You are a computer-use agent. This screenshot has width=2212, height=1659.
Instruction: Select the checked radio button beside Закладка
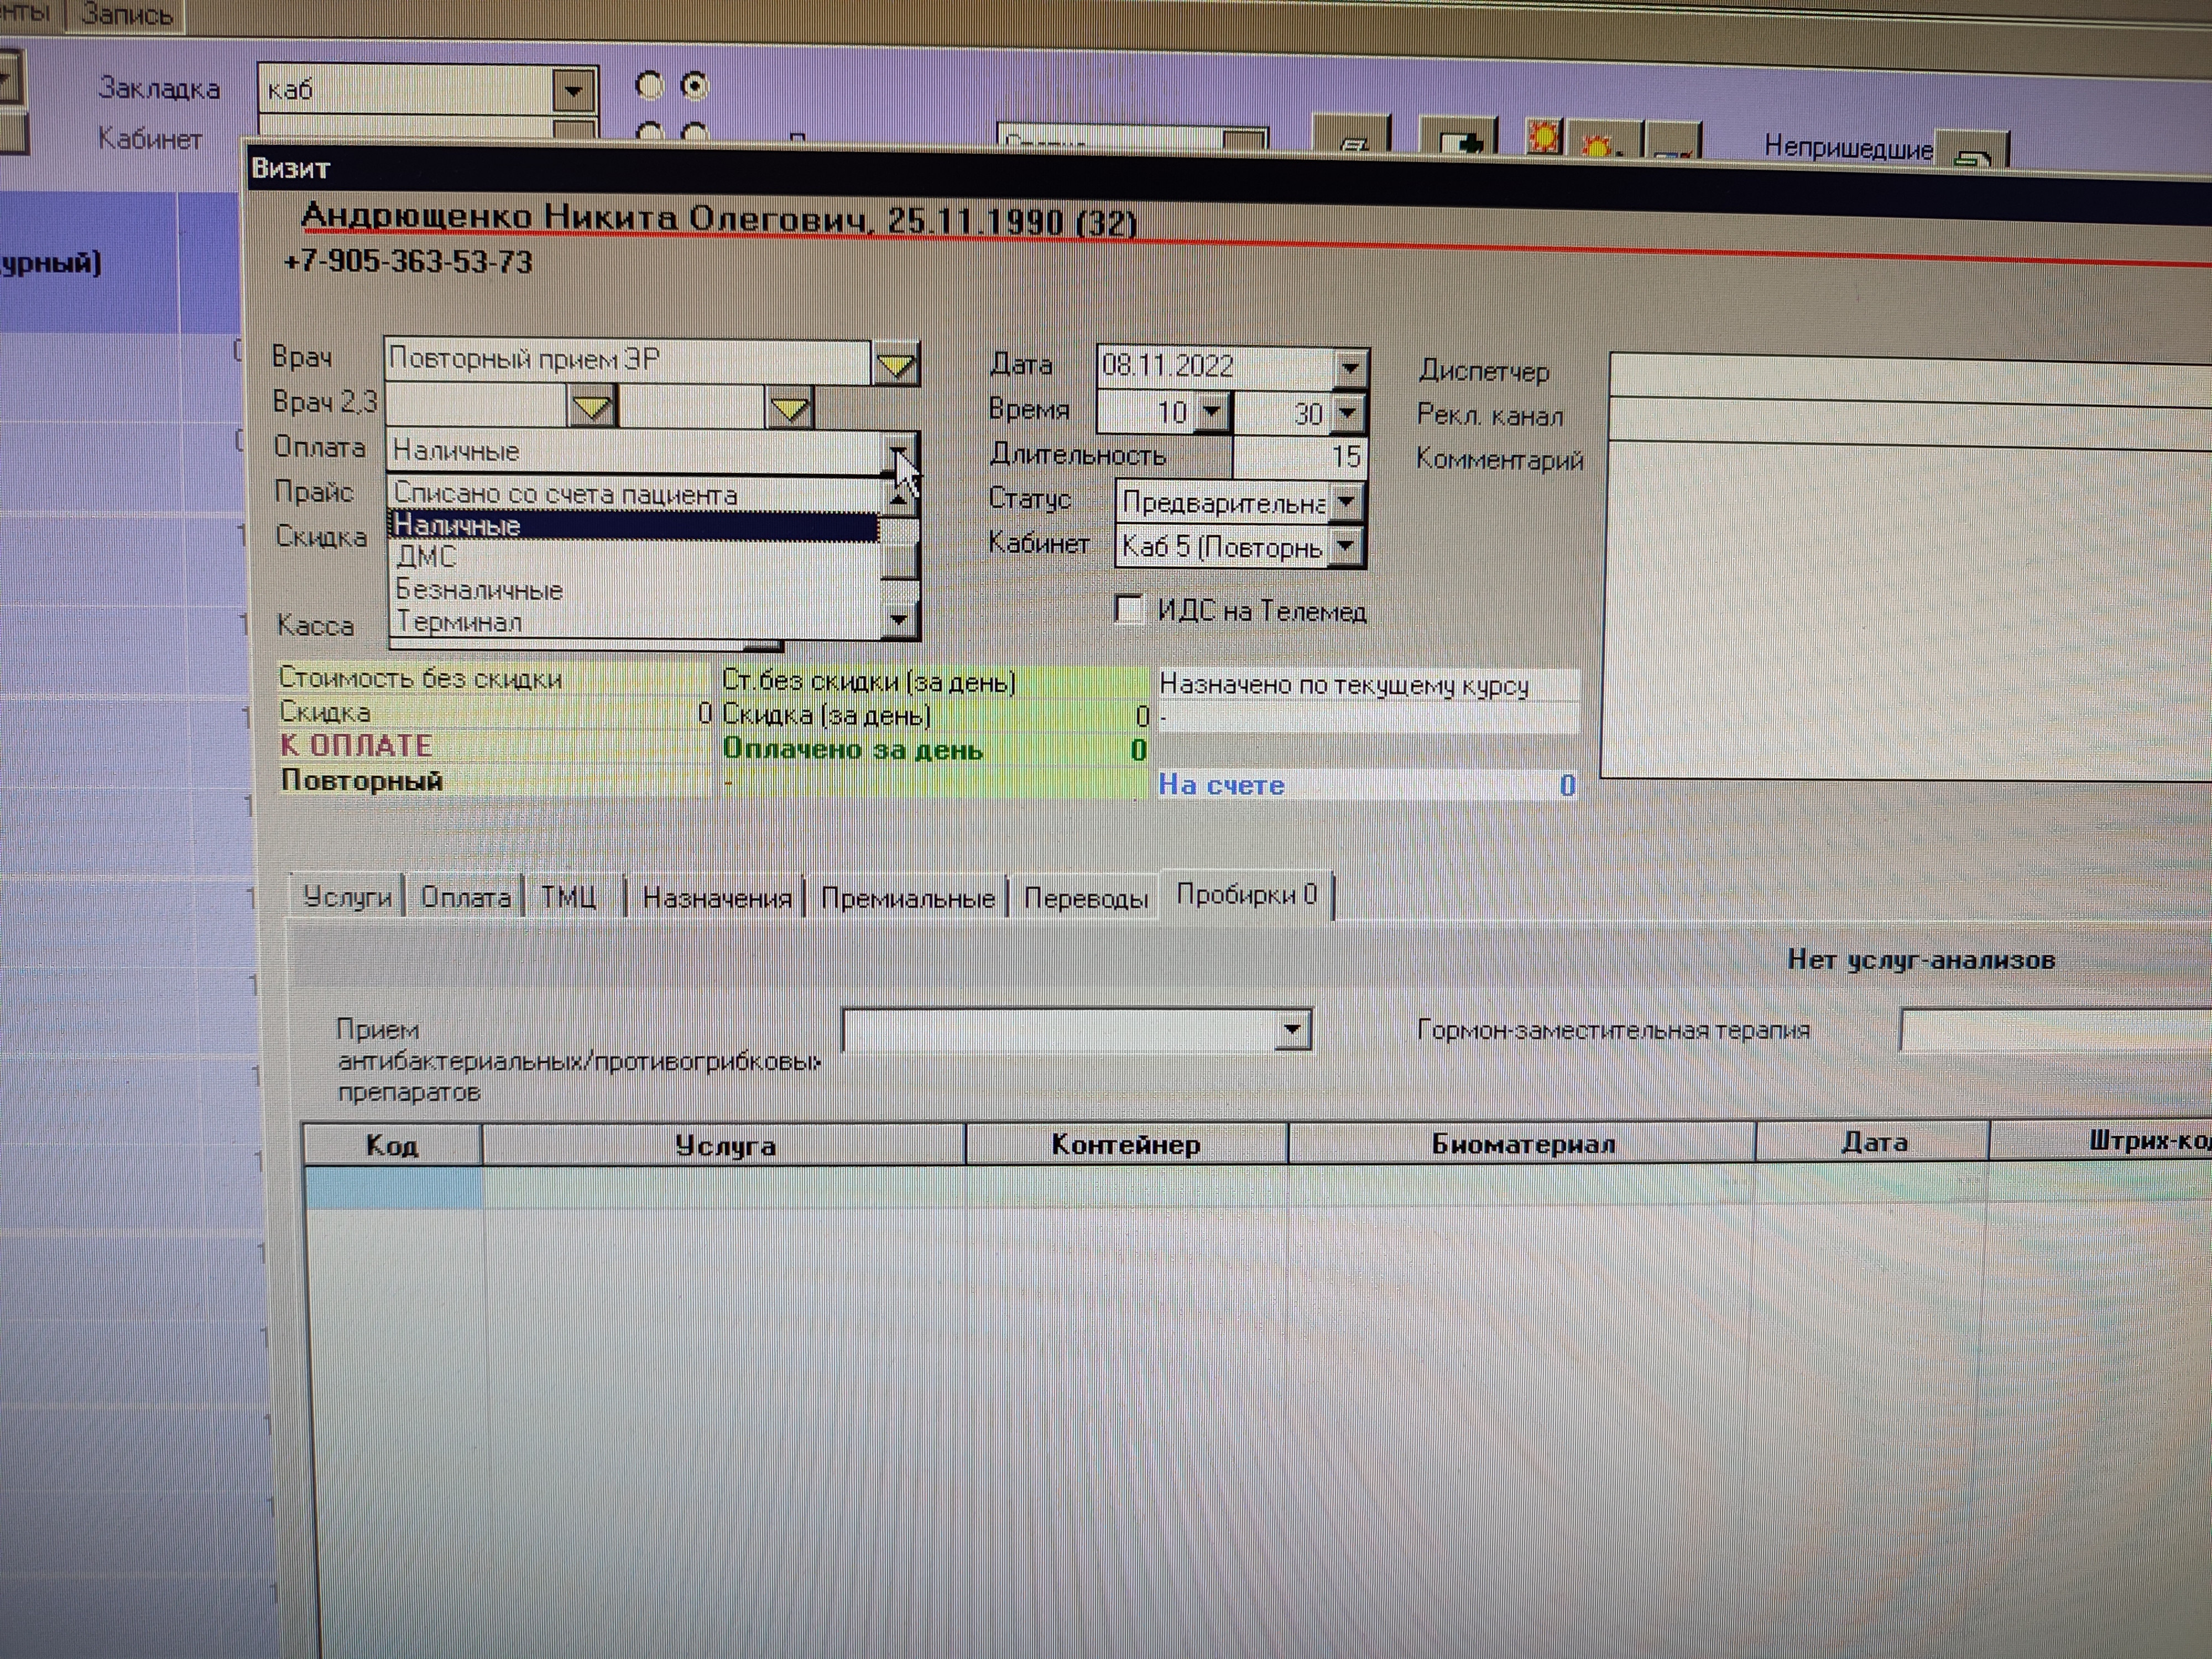[695, 86]
